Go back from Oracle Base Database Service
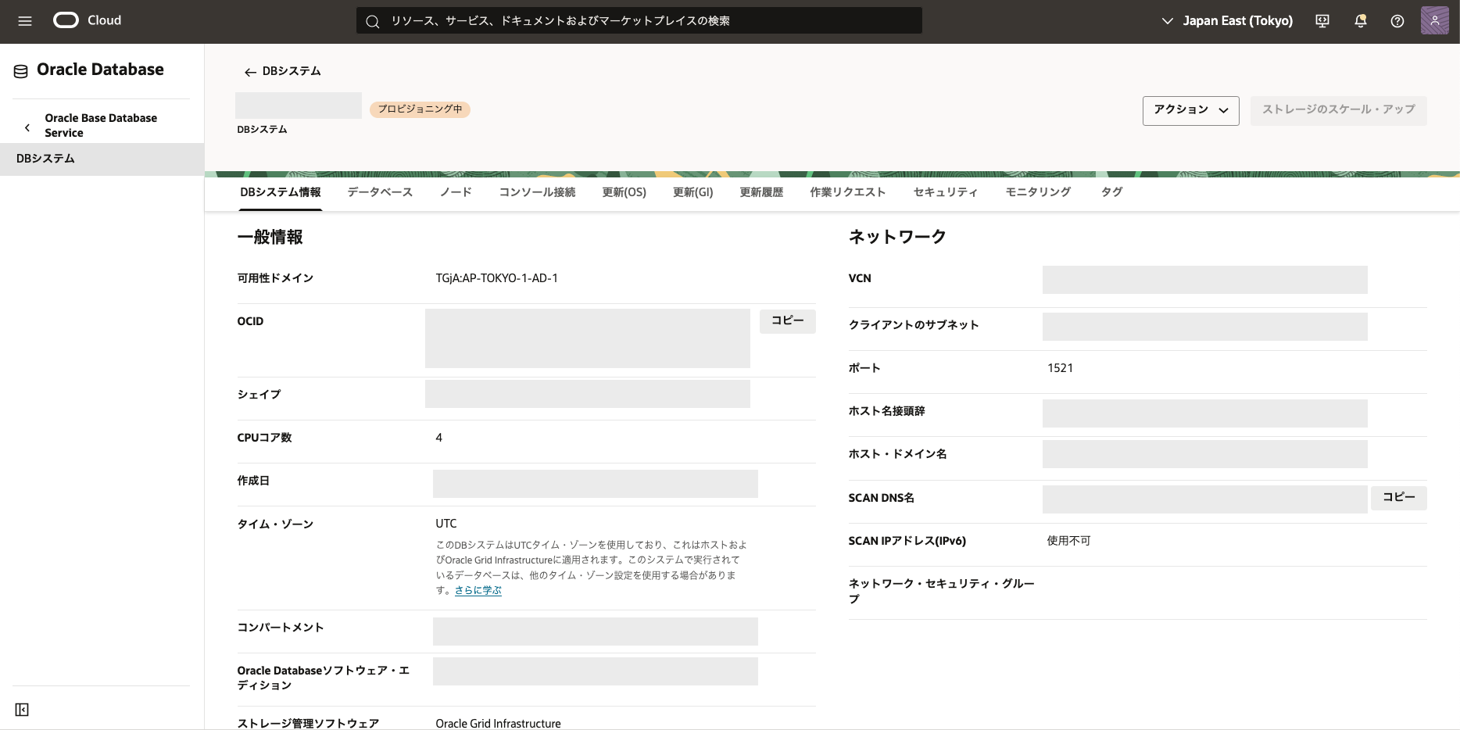The image size is (1460, 730). point(27,127)
